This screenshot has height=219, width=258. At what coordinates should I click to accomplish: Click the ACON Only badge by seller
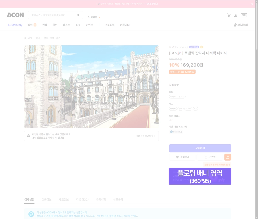[194, 47]
